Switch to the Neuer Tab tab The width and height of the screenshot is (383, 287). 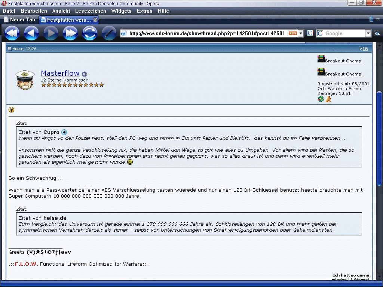(20, 20)
